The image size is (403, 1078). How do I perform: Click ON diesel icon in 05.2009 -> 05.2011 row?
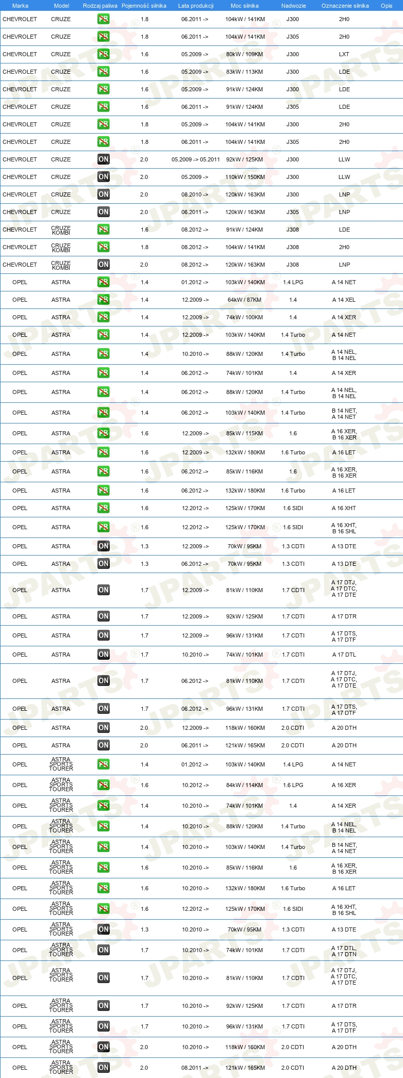pyautogui.click(x=104, y=159)
